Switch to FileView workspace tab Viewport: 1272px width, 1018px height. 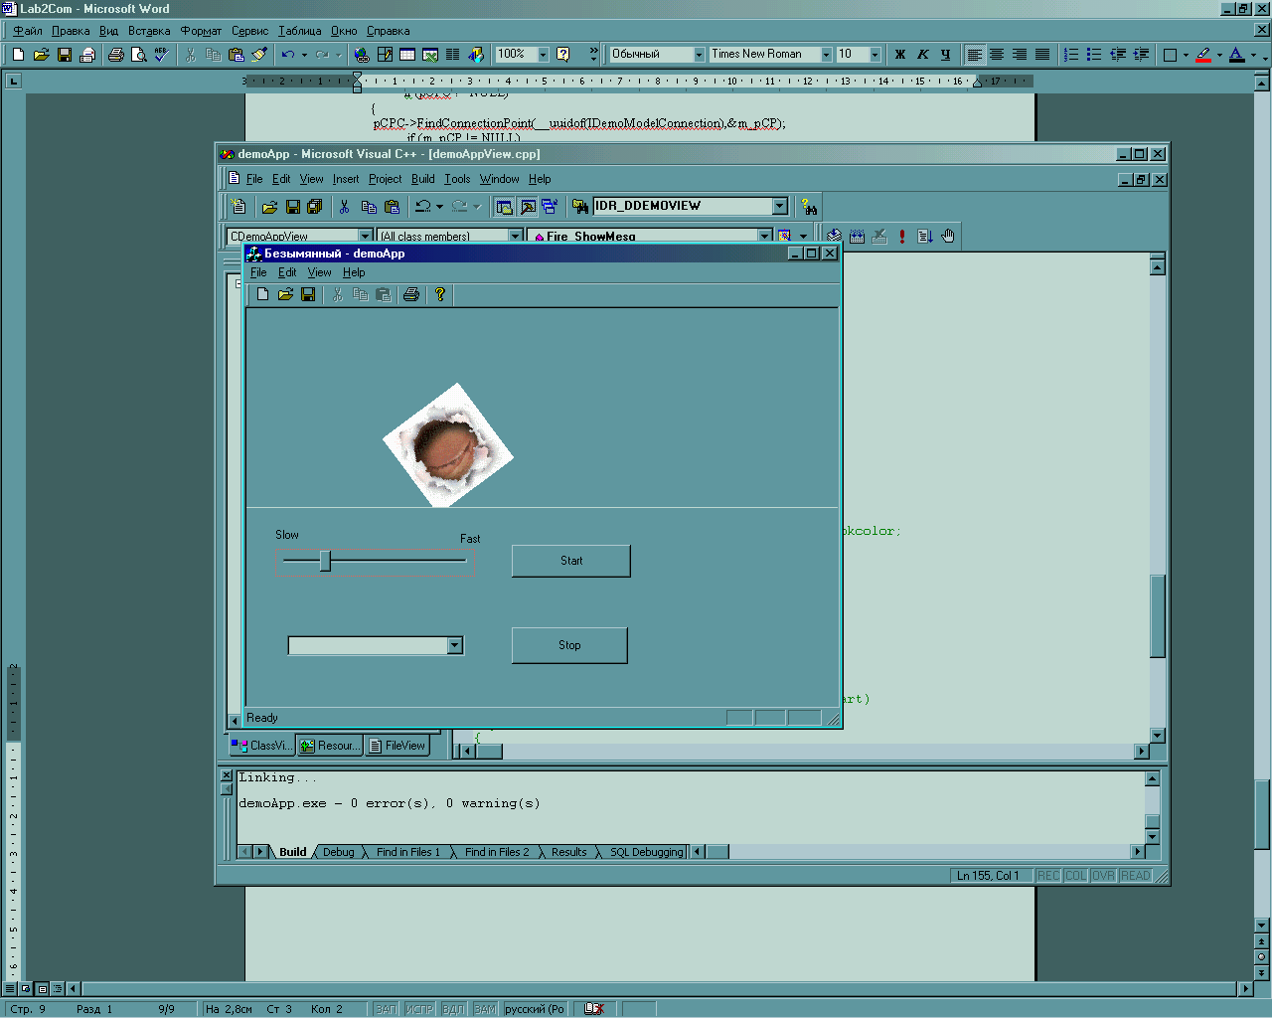coord(397,746)
